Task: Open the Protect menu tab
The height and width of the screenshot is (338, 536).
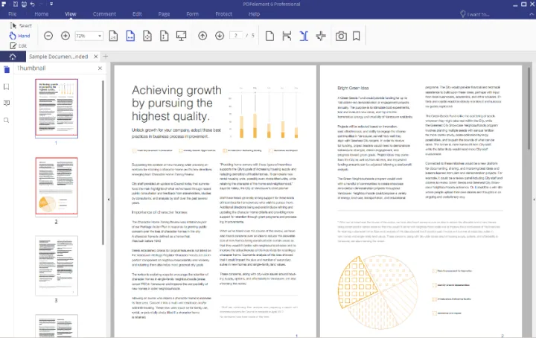Action: 225,14
